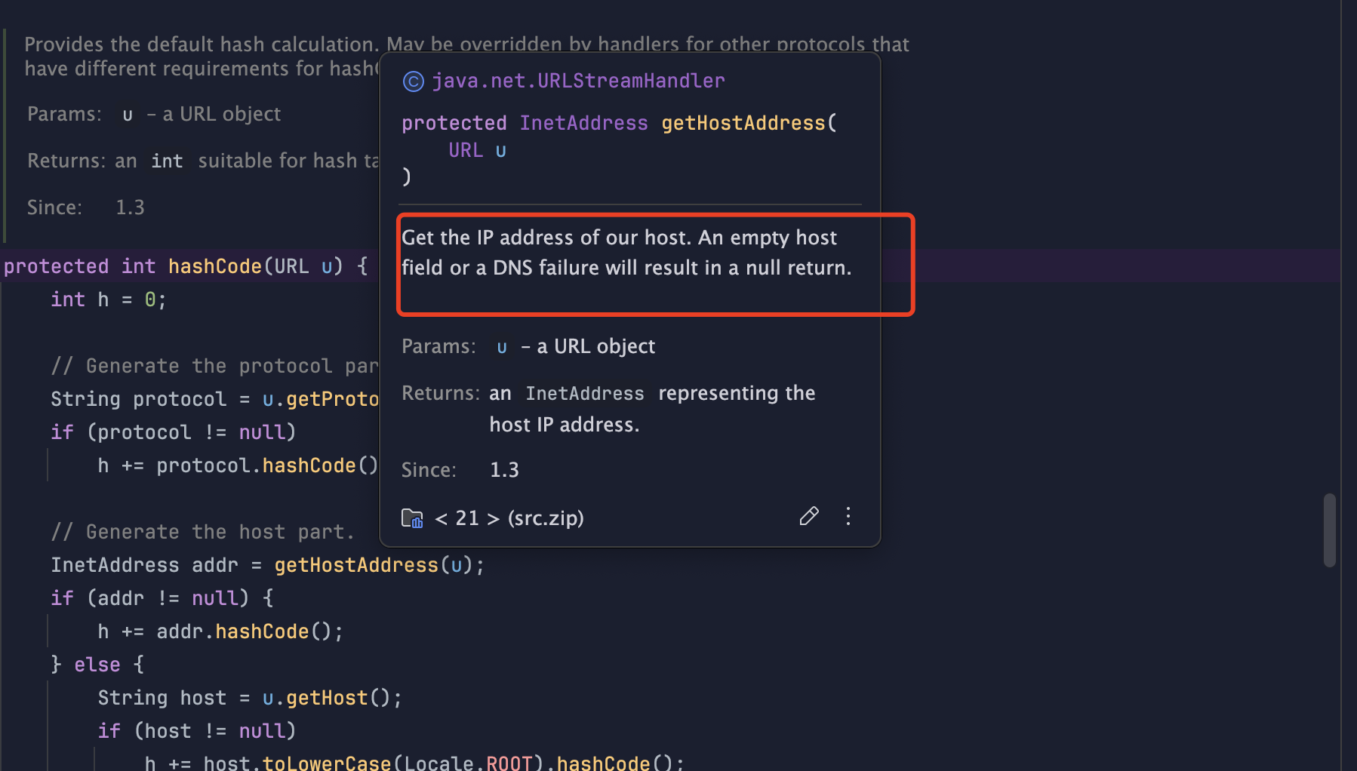The image size is (1357, 771).
Task: Click addr.hashCode() call in the code
Action: coord(262,631)
